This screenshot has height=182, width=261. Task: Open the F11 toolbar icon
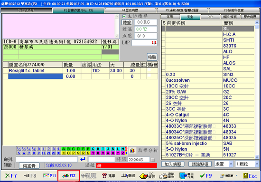coord(50,176)
